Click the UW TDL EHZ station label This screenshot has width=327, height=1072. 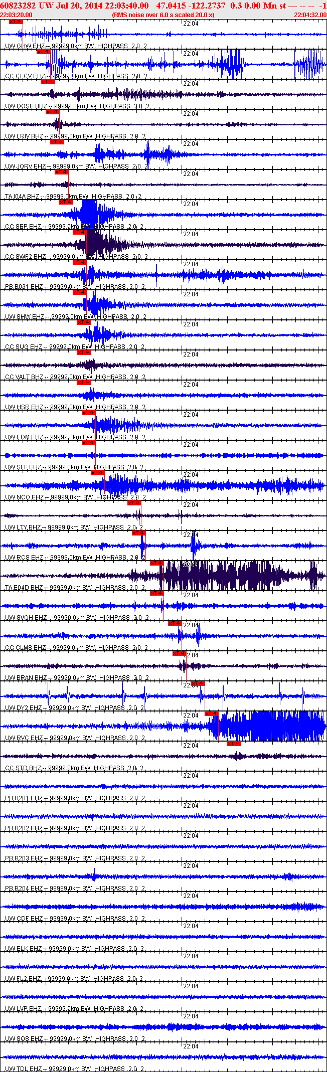point(24,1069)
